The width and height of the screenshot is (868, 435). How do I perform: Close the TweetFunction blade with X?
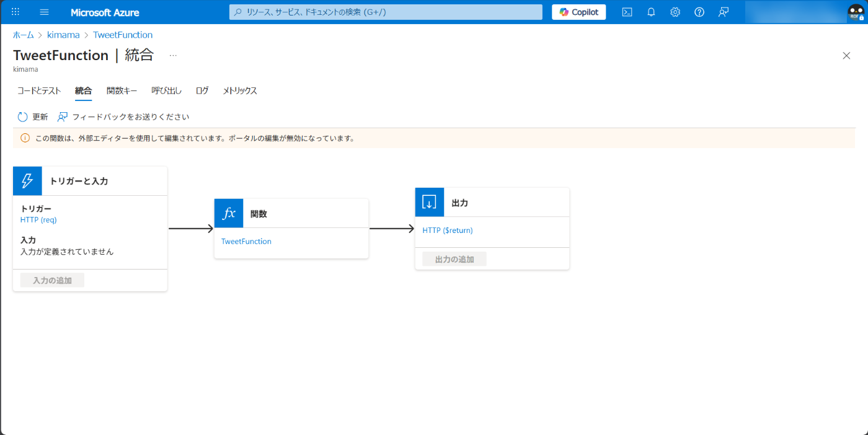point(846,55)
